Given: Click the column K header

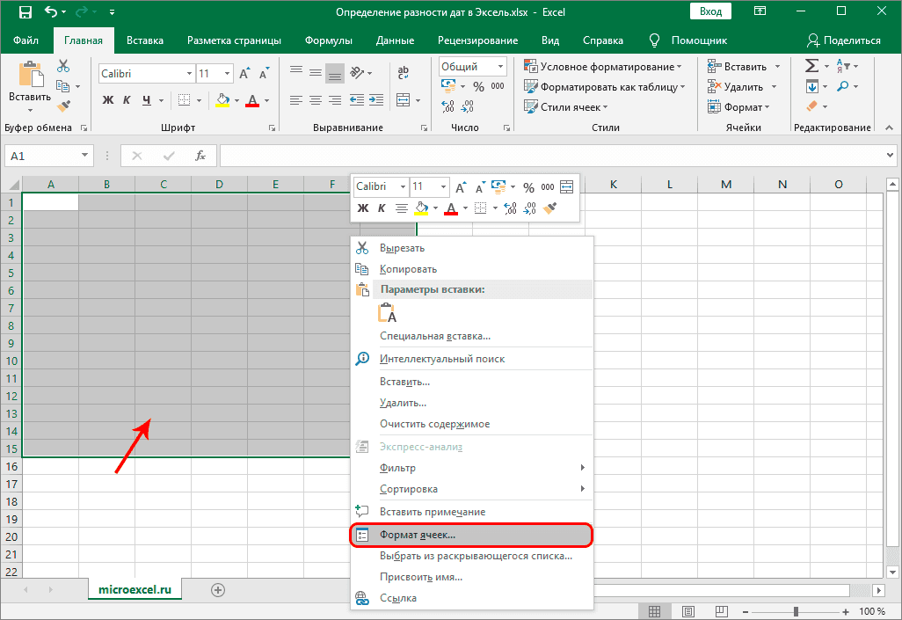Looking at the screenshot, I should point(613,185).
